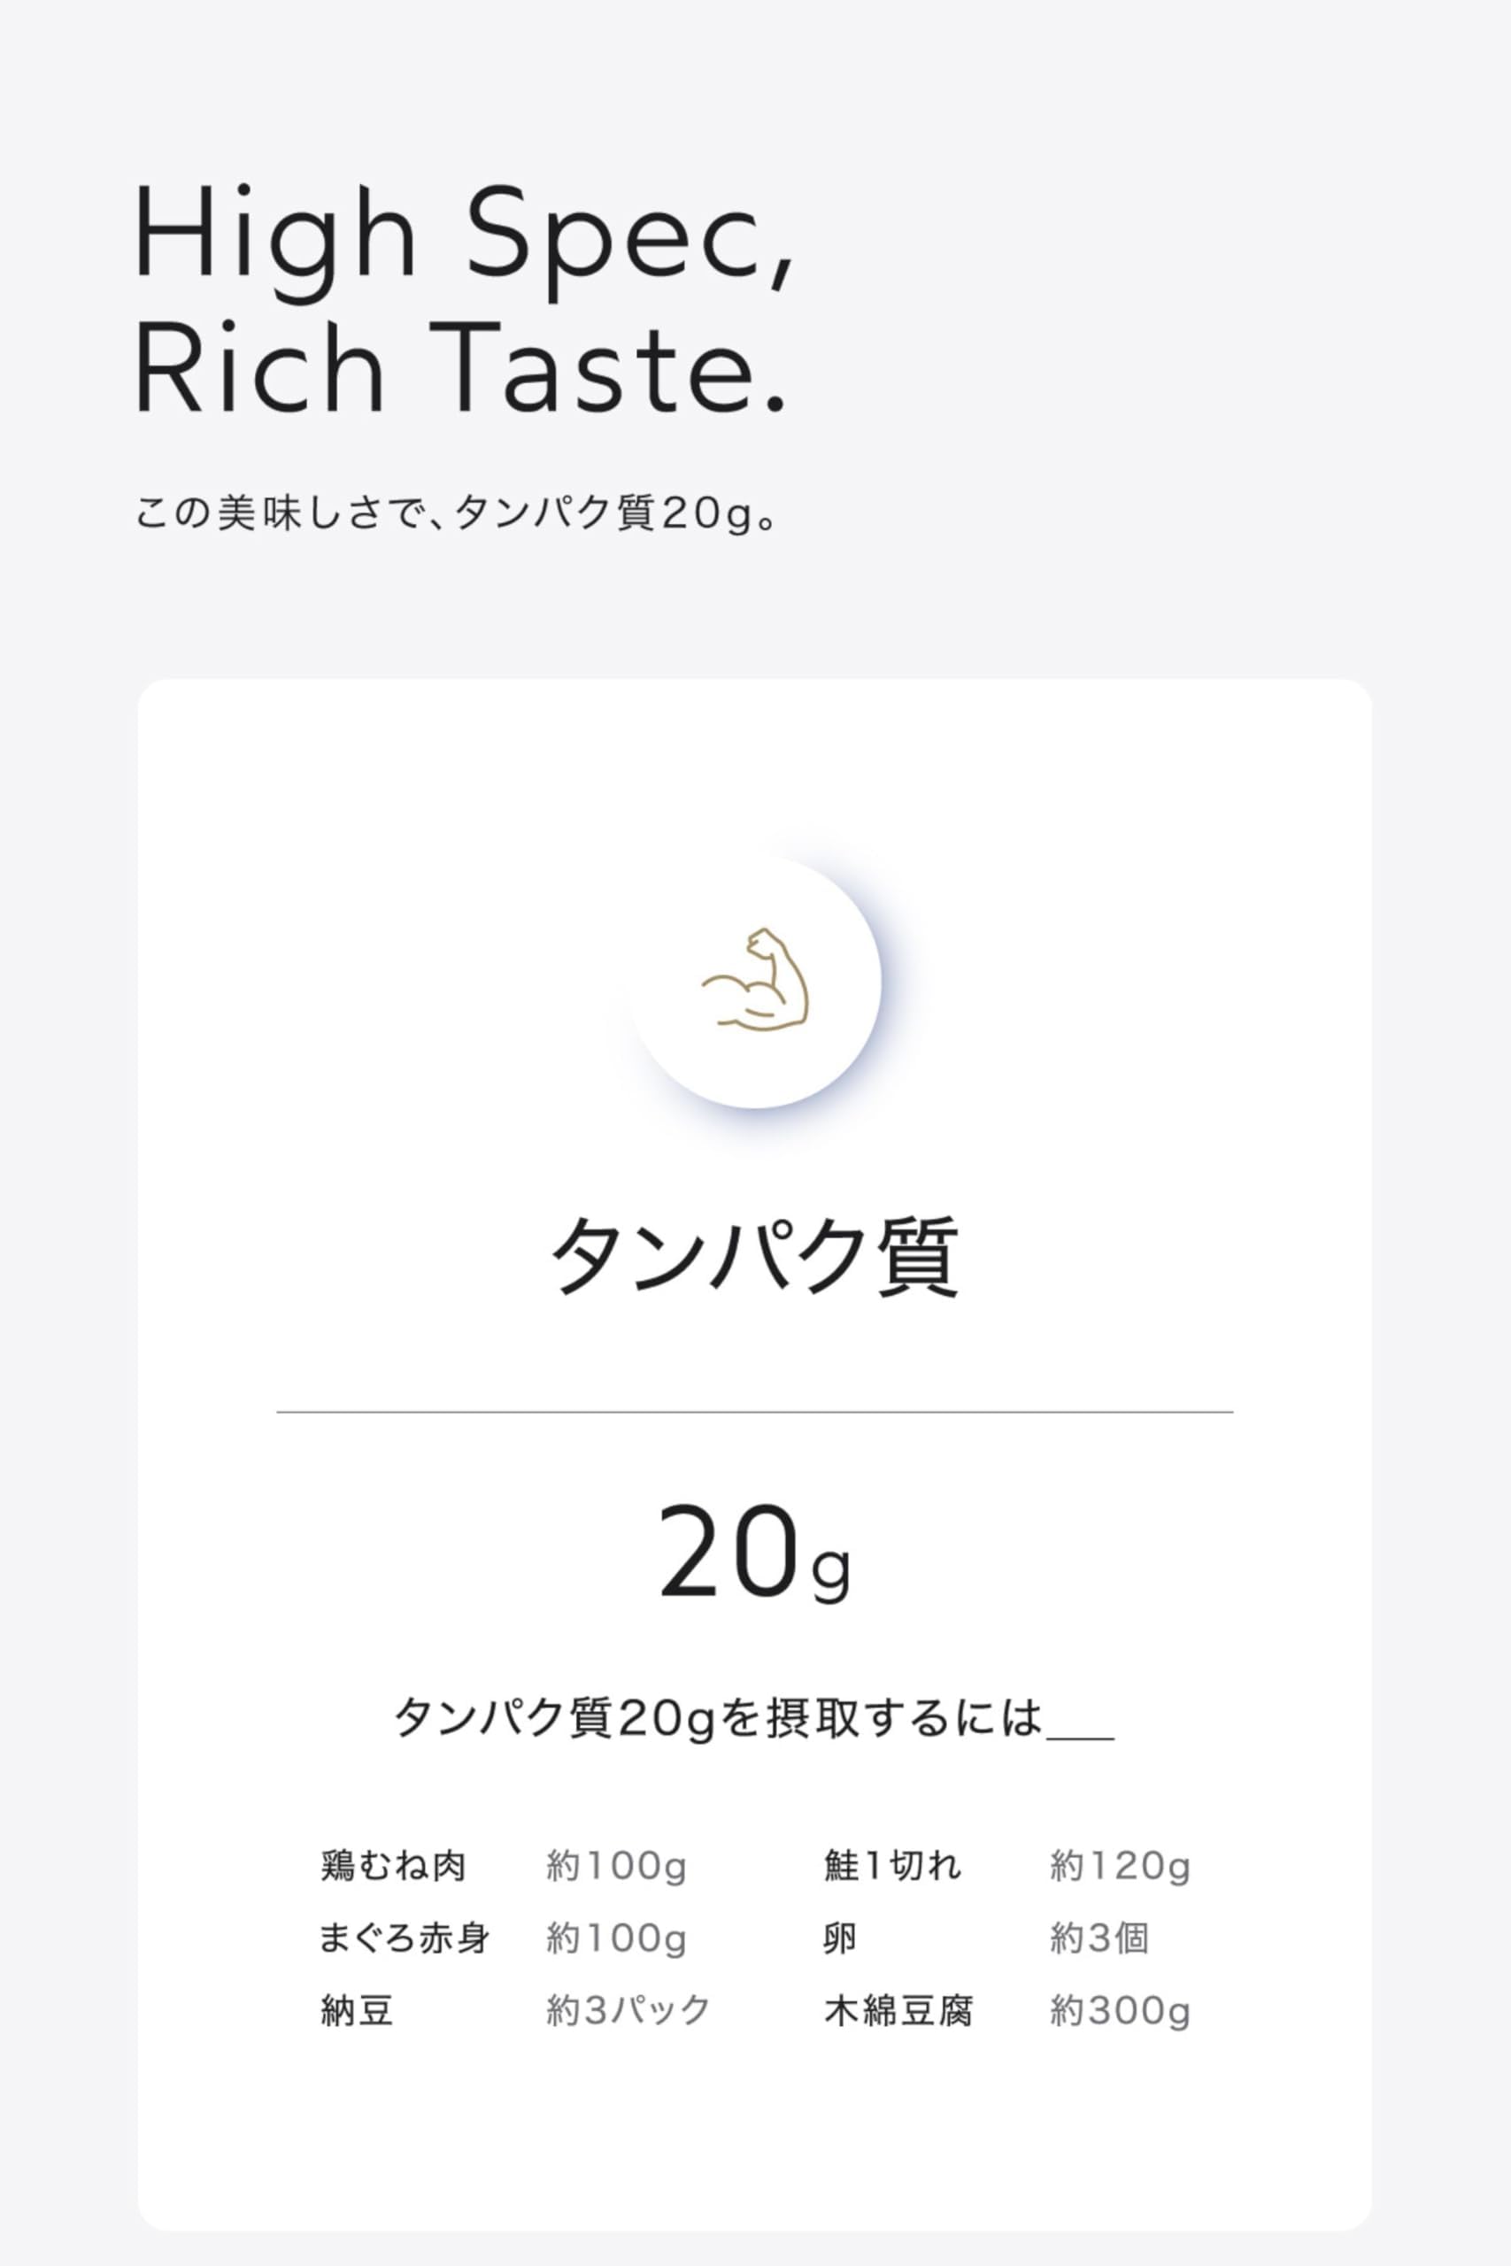Click the "約3個" amount
The image size is (1511, 2266).
tap(1099, 1938)
